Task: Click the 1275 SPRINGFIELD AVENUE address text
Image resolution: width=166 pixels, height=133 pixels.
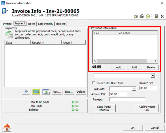Action: pos(62,15)
